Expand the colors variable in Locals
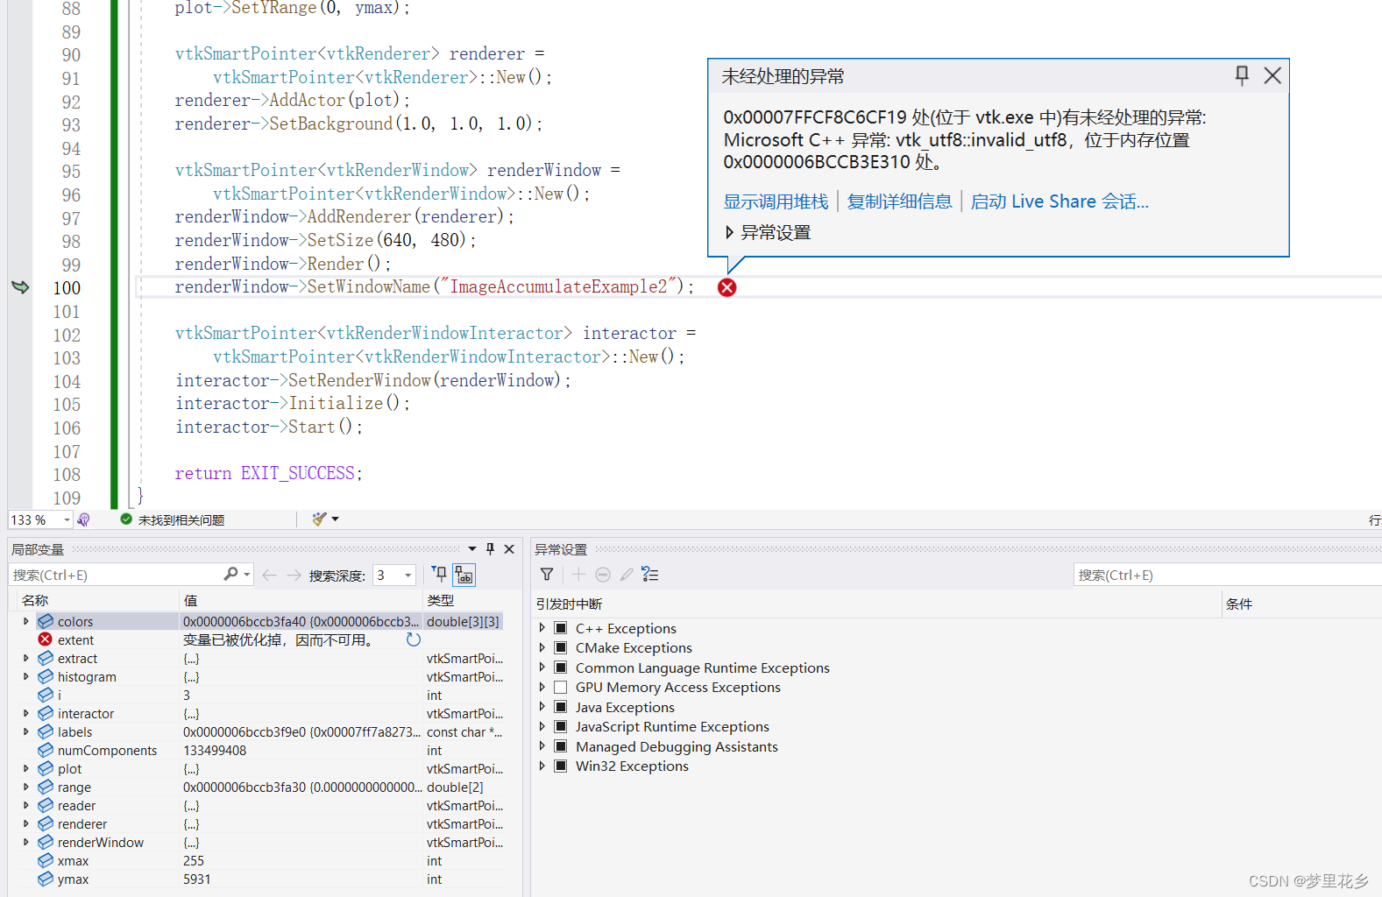Viewport: 1382px width, 897px height. 25,621
